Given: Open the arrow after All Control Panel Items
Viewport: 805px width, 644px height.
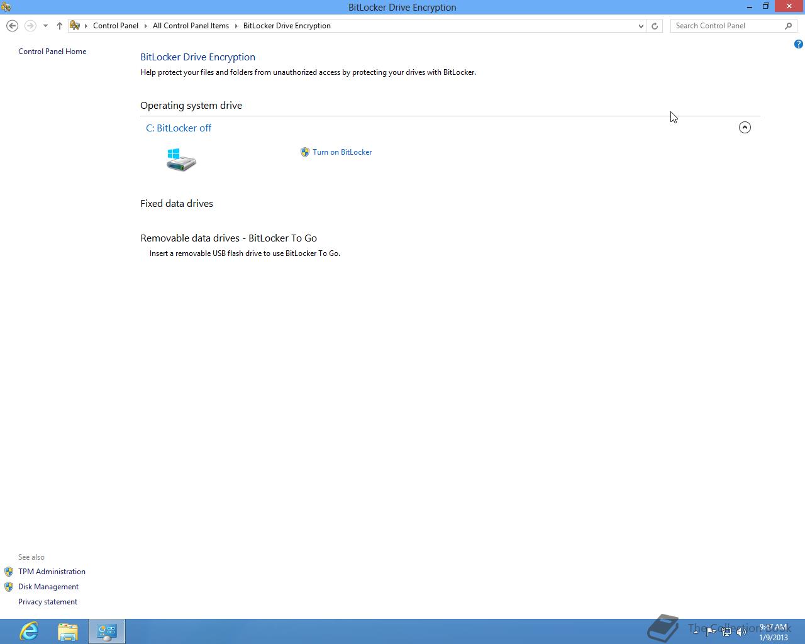Looking at the screenshot, I should (236, 26).
